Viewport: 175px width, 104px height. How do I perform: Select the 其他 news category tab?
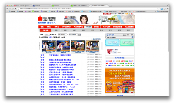[x=129, y=30]
